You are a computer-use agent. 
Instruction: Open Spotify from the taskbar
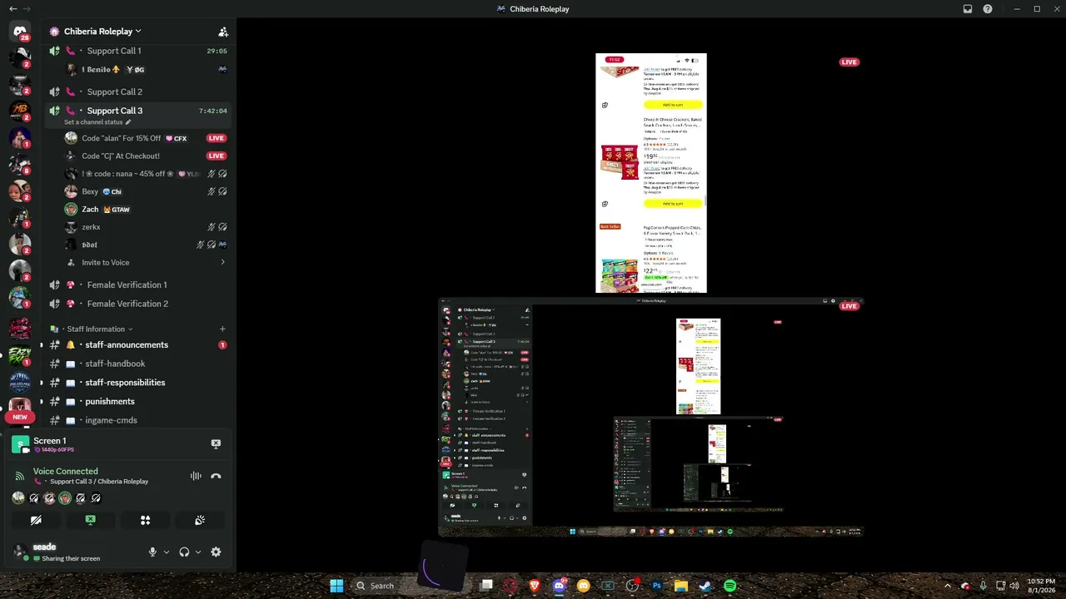(x=730, y=586)
